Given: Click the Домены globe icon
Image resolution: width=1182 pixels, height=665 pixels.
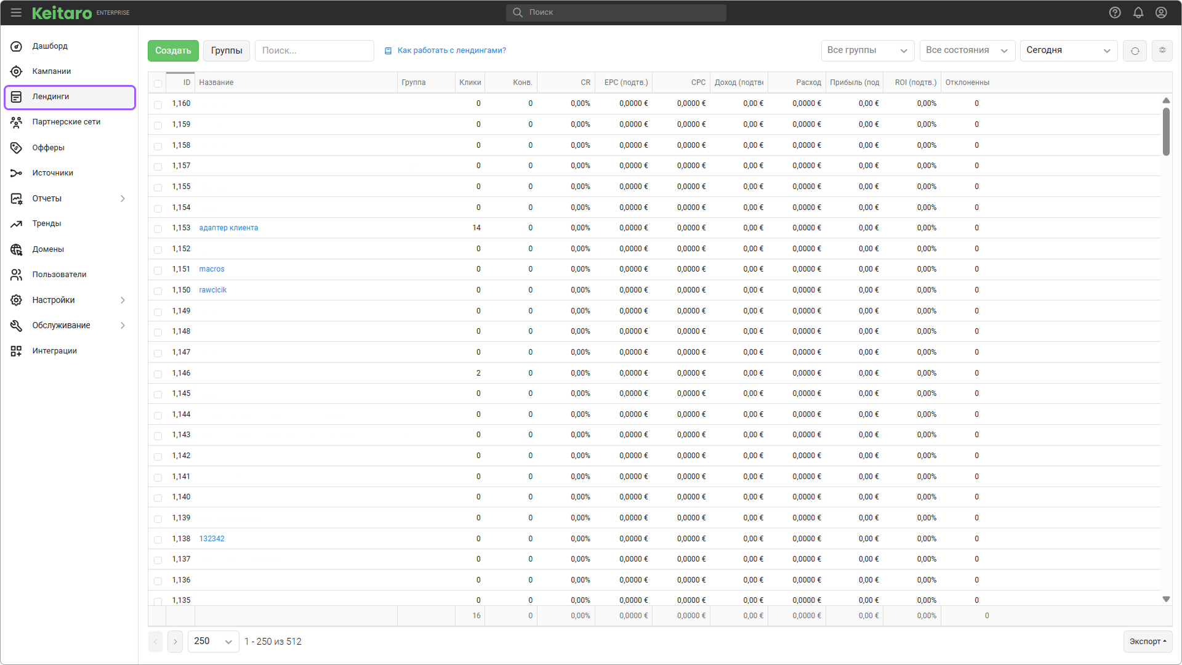Looking at the screenshot, I should click(17, 249).
